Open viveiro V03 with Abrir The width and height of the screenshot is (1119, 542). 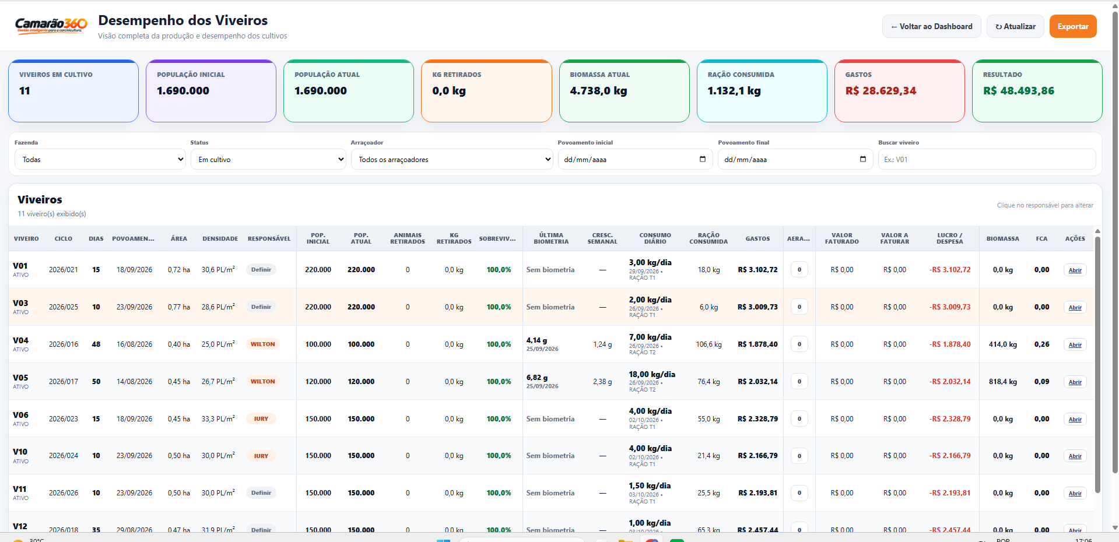click(x=1075, y=307)
